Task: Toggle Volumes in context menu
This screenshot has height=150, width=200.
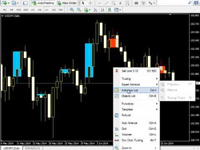Action: (137, 135)
